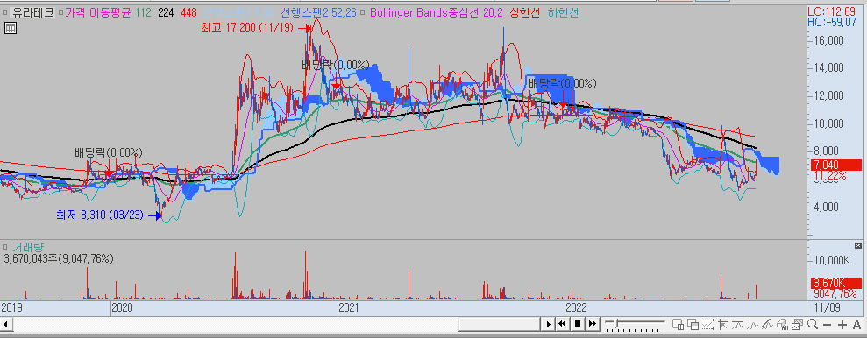
Task: Toggle the 유라테크 series checkbox
Action: pyautogui.click(x=4, y=11)
